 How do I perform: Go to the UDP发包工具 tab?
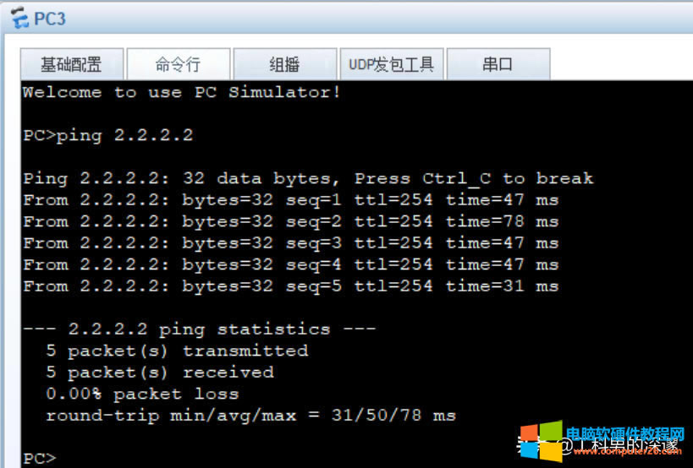(391, 64)
